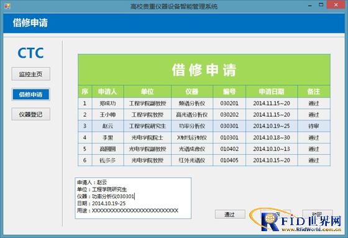
Task: Select applicant 赵云 in the table
Action: point(108,126)
